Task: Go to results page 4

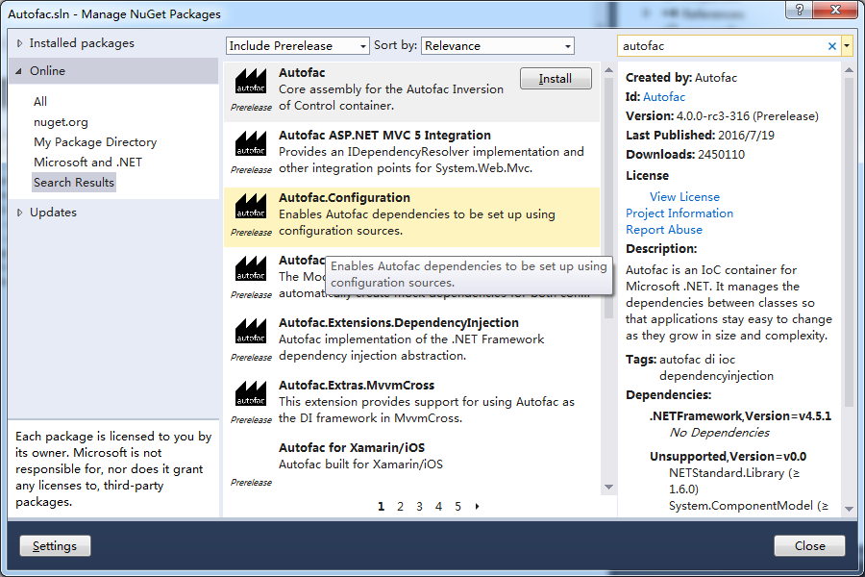Action: click(x=438, y=507)
